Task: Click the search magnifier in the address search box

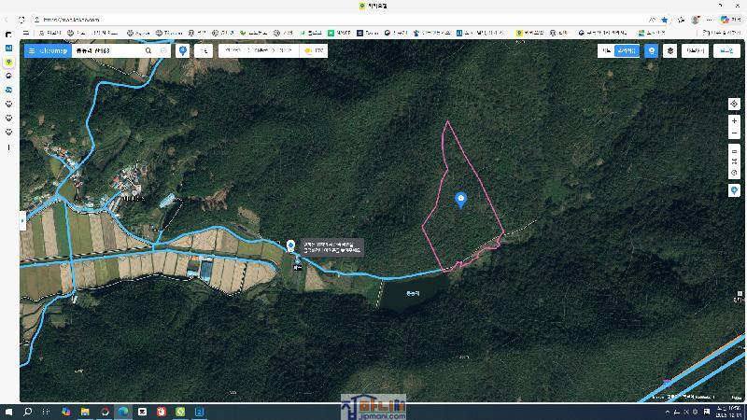Action: coord(148,50)
